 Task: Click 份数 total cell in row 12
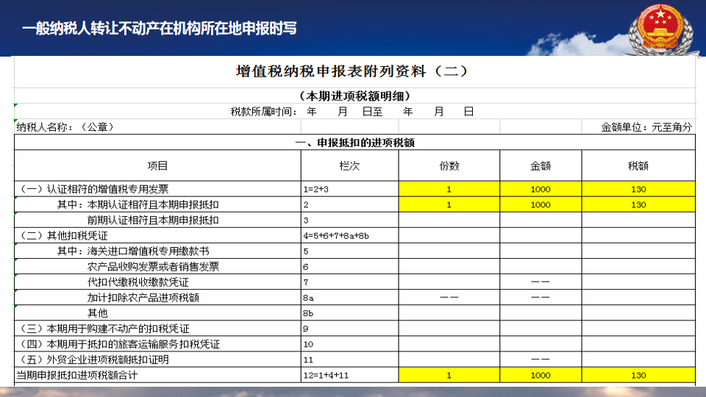449,375
